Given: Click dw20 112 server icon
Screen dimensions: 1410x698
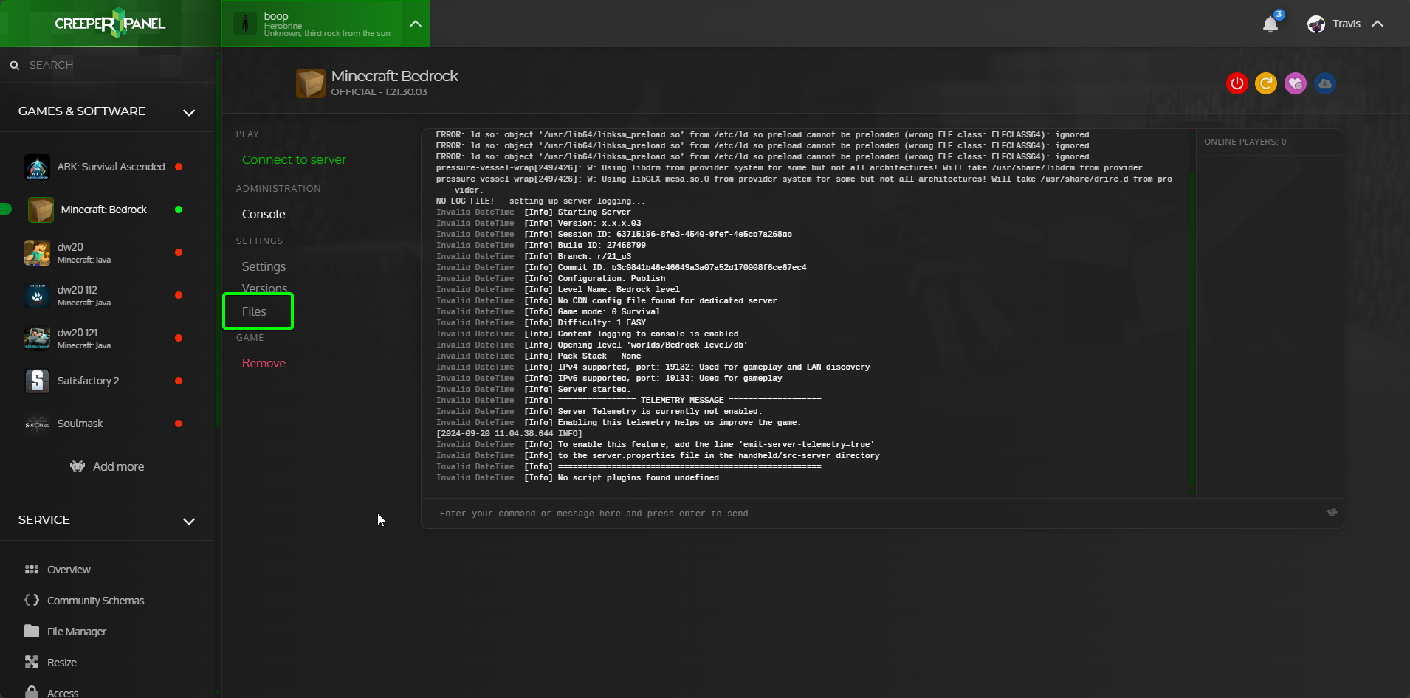Looking at the screenshot, I should [x=37, y=295].
